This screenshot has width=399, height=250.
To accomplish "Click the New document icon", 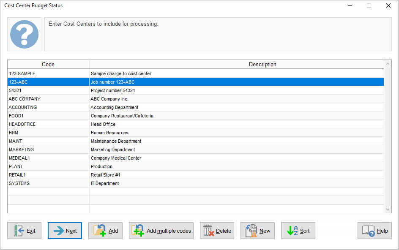I will coord(251,231).
